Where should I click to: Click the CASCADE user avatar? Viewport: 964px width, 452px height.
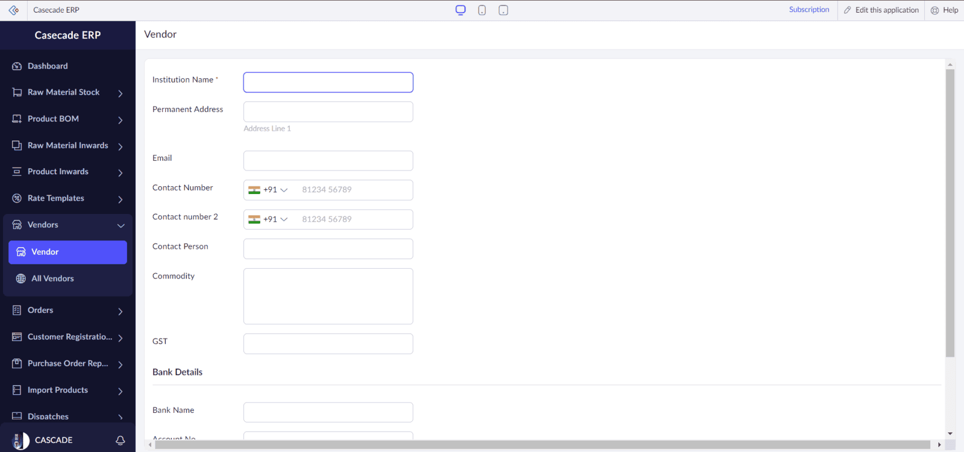click(21, 441)
